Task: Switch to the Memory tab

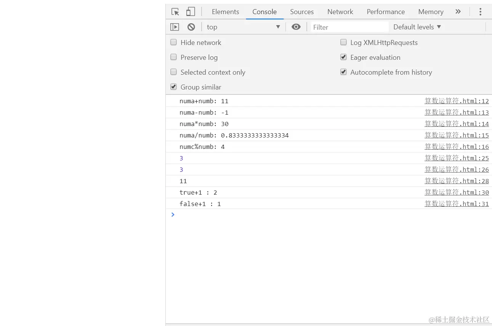Action: coord(431,12)
